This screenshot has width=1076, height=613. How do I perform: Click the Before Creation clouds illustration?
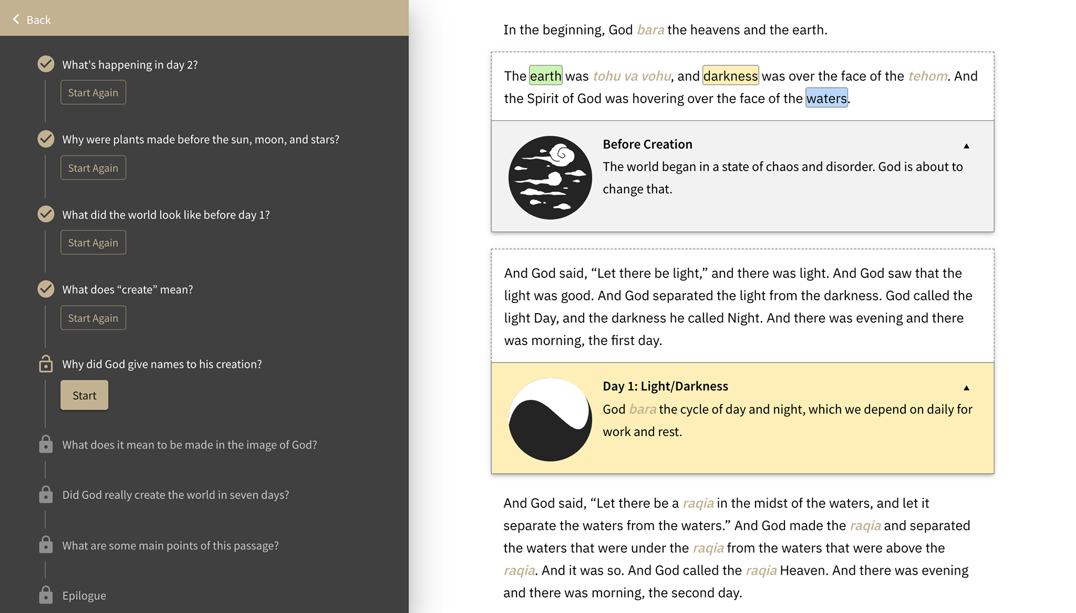click(550, 178)
